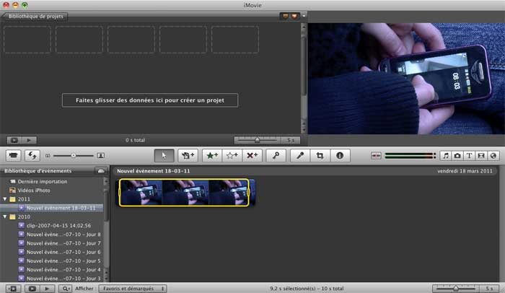
Task: Click the '0 s total' project duration
Action: 136,140
